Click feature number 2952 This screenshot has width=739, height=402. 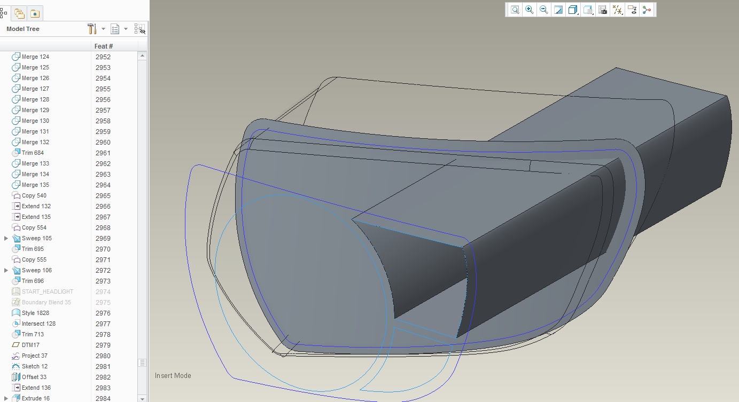click(x=103, y=57)
